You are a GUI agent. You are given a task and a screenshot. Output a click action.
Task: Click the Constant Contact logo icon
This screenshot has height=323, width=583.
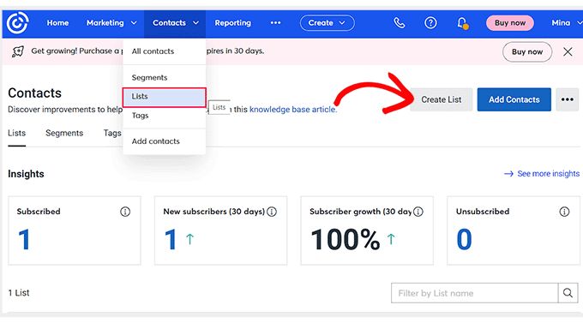pyautogui.click(x=17, y=22)
